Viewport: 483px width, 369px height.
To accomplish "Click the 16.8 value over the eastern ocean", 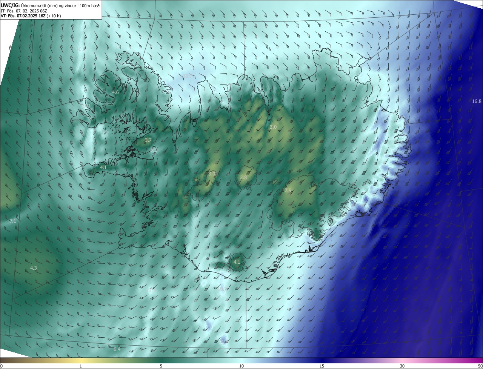I will [477, 101].
